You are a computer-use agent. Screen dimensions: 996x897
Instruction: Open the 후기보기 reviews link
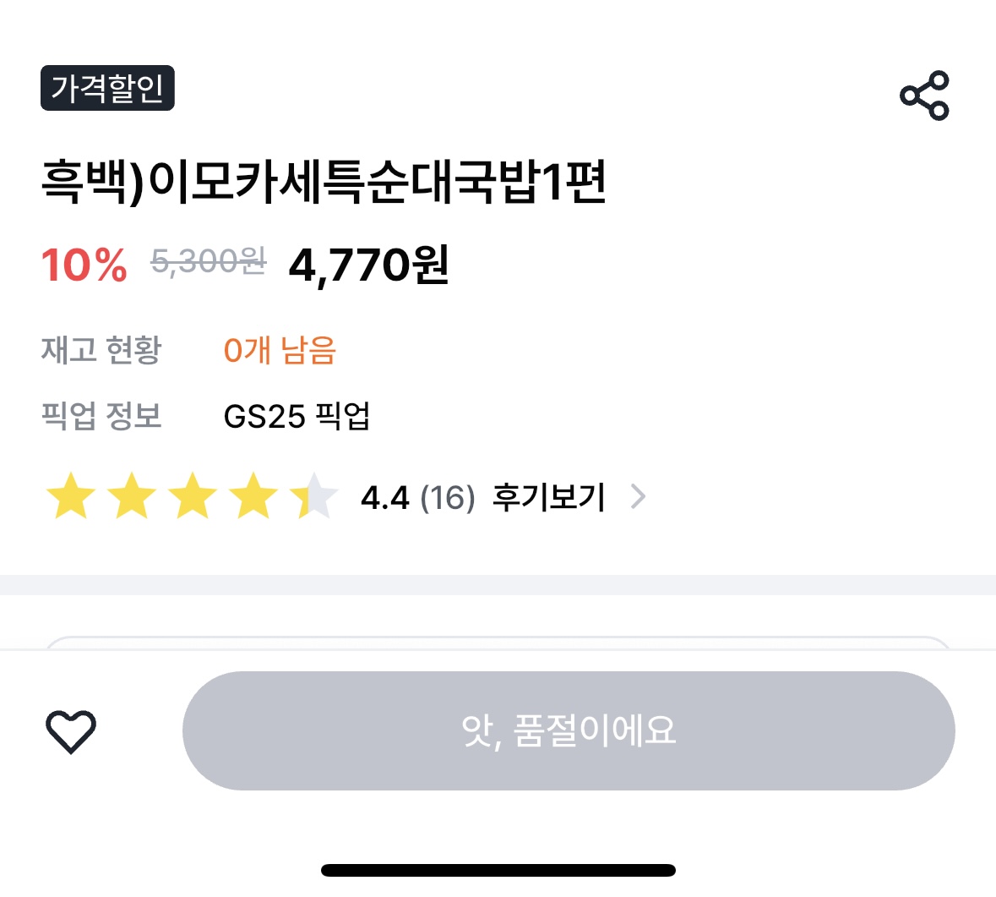[549, 497]
